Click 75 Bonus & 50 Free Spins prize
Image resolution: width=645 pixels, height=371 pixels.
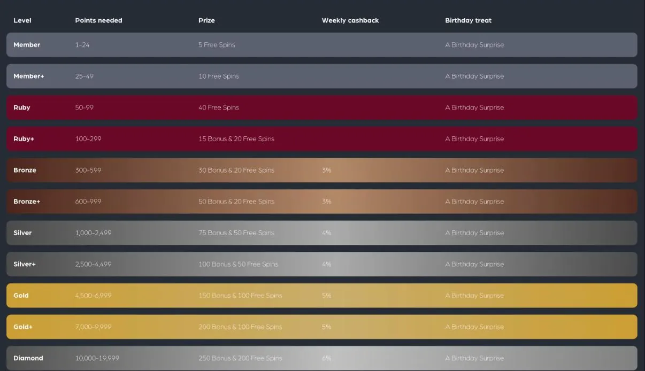236,233
